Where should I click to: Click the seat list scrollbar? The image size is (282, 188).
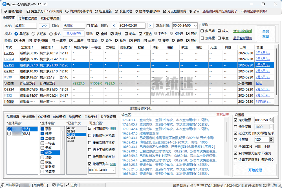pos(62,140)
